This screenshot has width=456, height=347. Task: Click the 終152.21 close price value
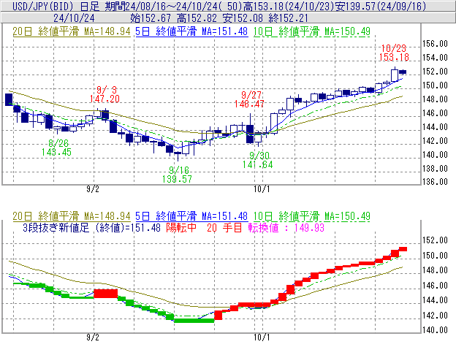click(x=289, y=18)
